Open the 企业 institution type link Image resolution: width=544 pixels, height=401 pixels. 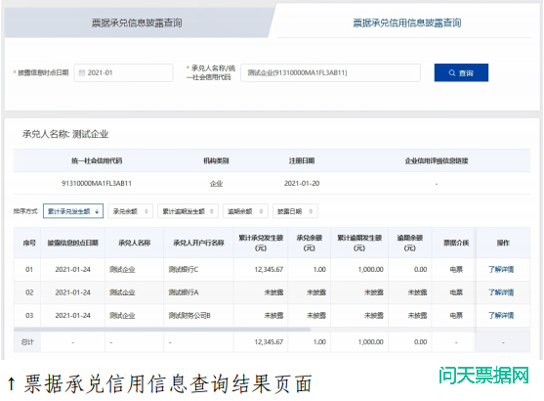(216, 183)
